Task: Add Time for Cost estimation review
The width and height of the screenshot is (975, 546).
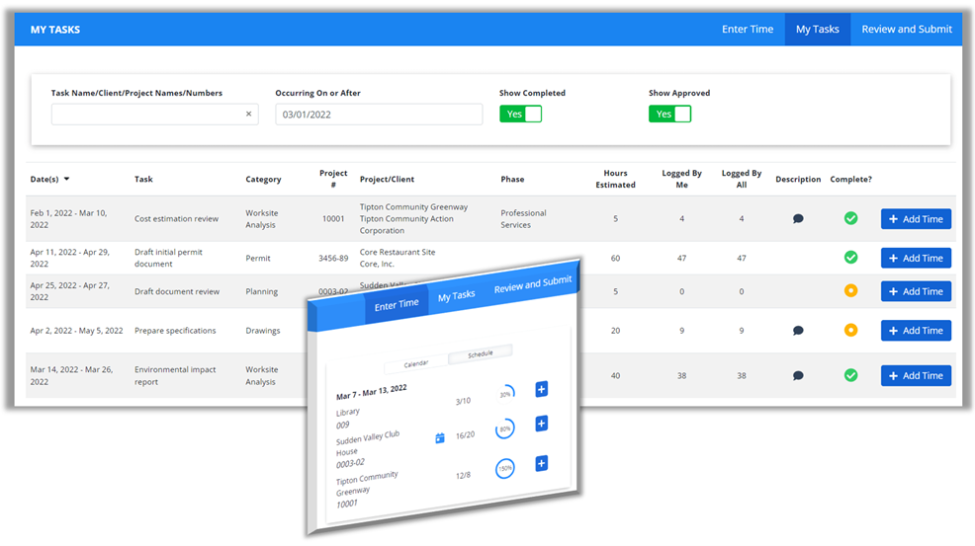Action: point(916,218)
